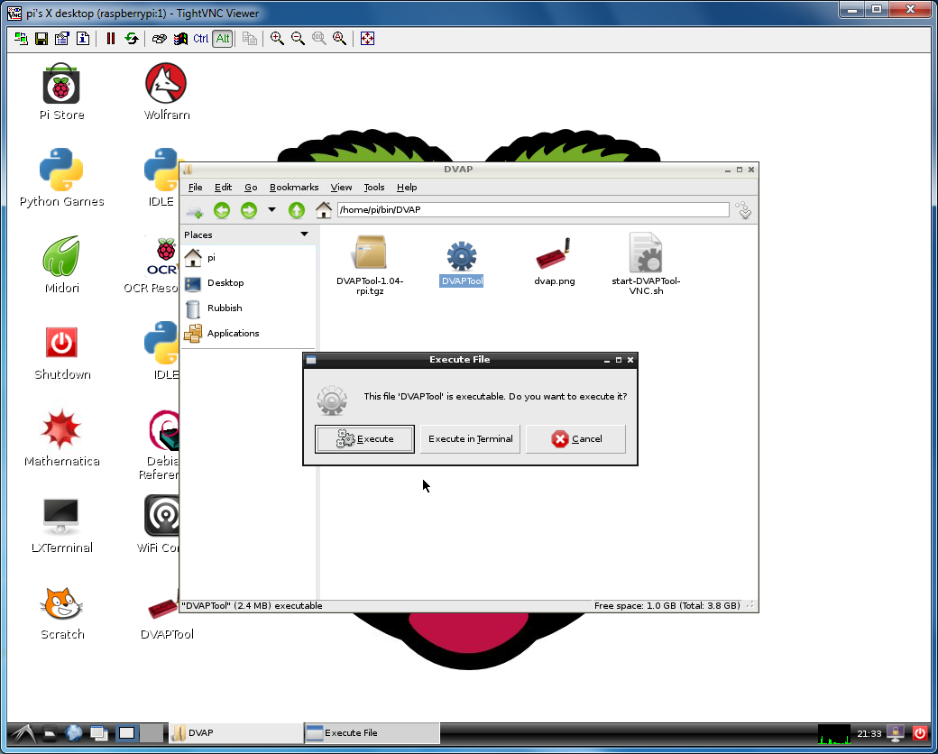
Task: Expand the Places side pane dropdown
Action: click(304, 234)
